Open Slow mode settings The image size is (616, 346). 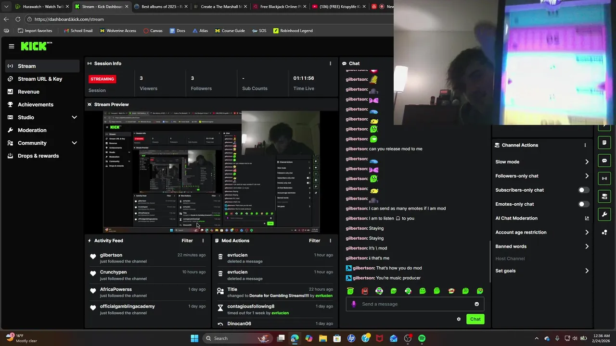coord(542,162)
